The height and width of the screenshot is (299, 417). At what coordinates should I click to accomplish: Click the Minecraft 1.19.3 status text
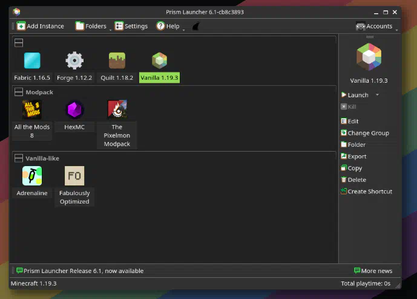(x=34, y=283)
